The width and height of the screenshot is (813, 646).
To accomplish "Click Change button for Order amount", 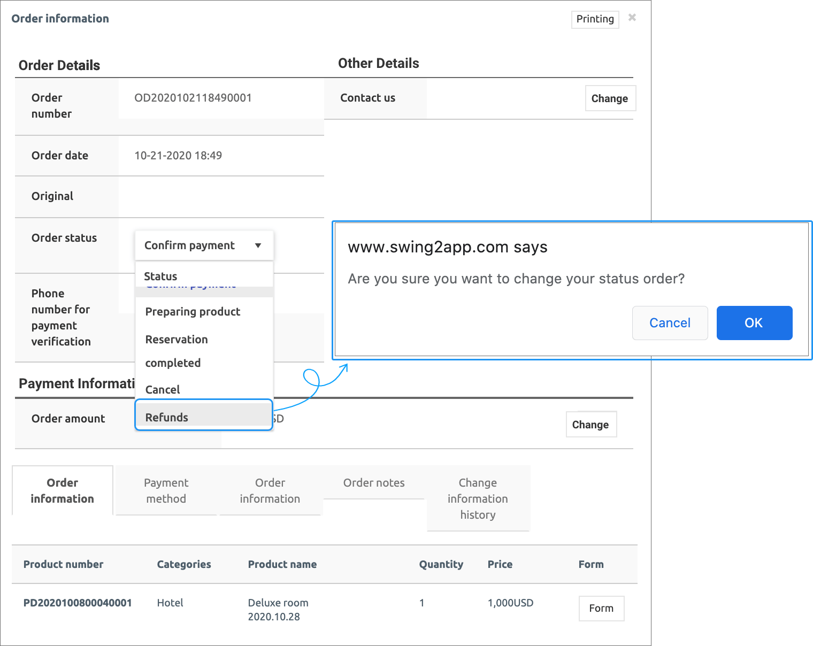I will click(590, 425).
